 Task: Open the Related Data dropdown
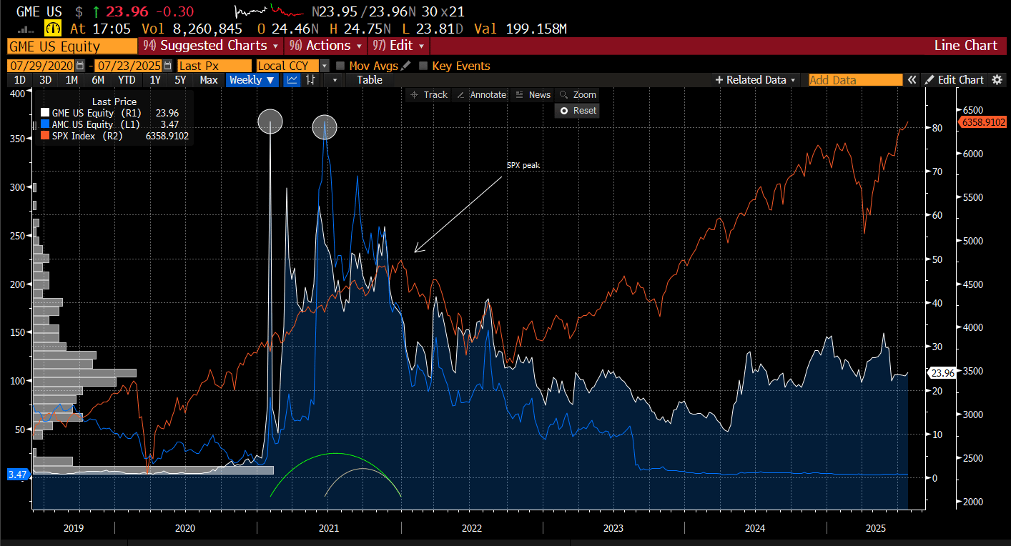pyautogui.click(x=756, y=80)
